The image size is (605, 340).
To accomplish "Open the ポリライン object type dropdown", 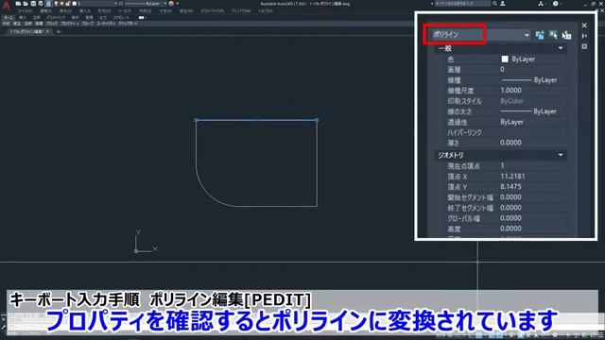I will pos(481,35).
